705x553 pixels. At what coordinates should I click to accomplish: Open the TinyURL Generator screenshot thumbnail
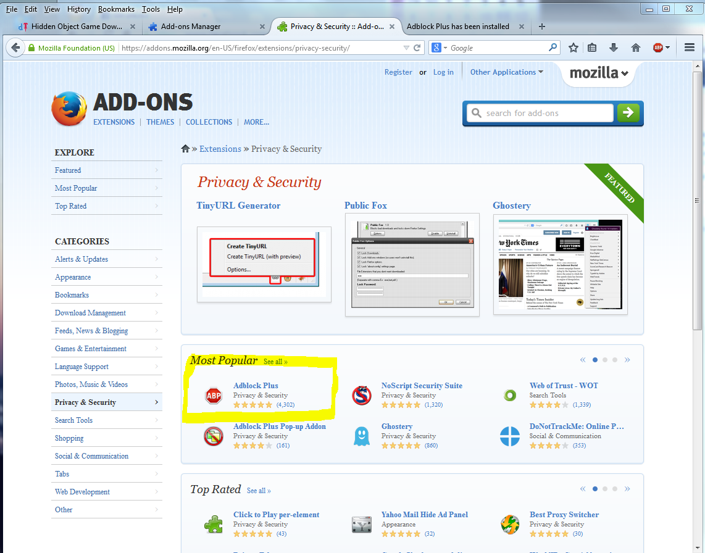point(264,264)
